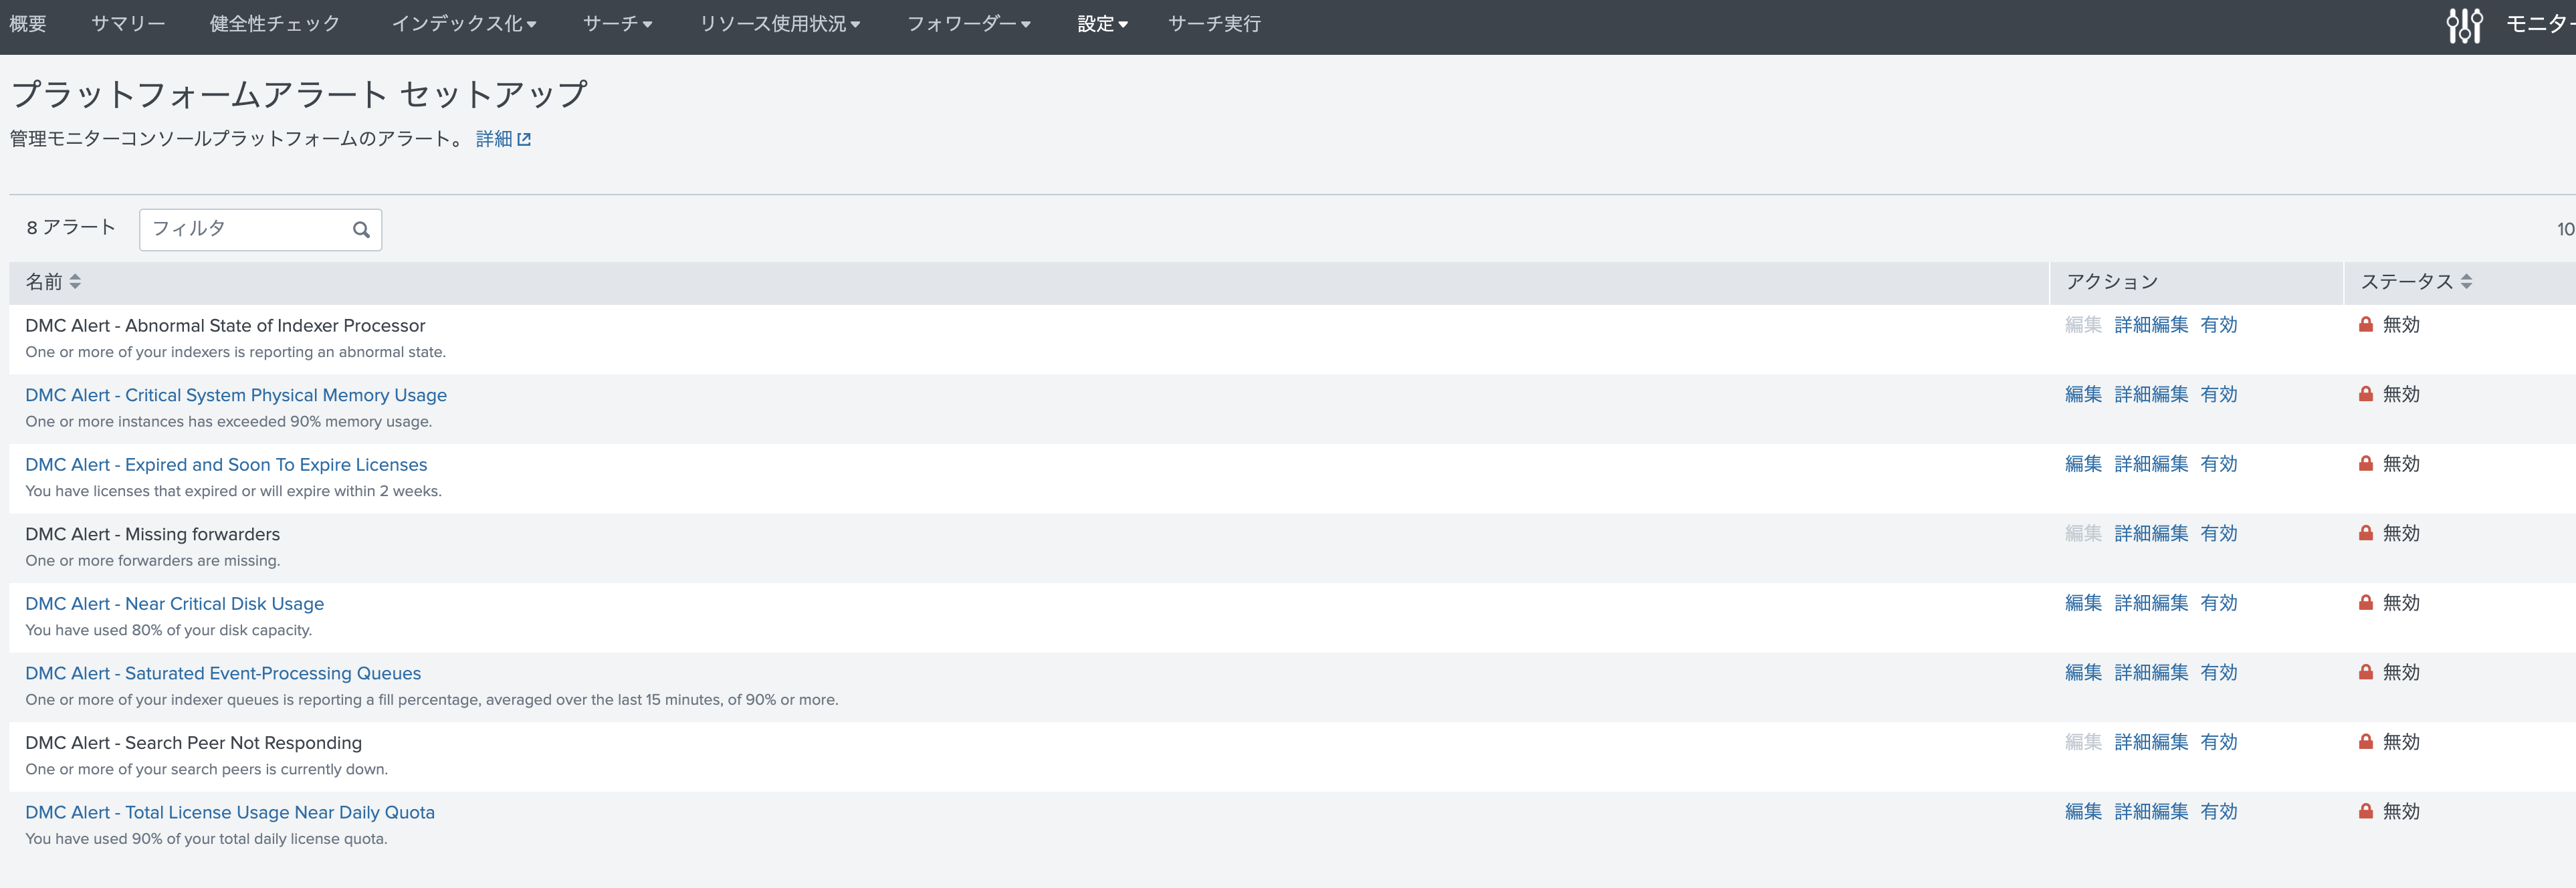This screenshot has width=2576, height=888.
Task: Expand the インデックス化 dropdown menu
Action: coord(463,24)
